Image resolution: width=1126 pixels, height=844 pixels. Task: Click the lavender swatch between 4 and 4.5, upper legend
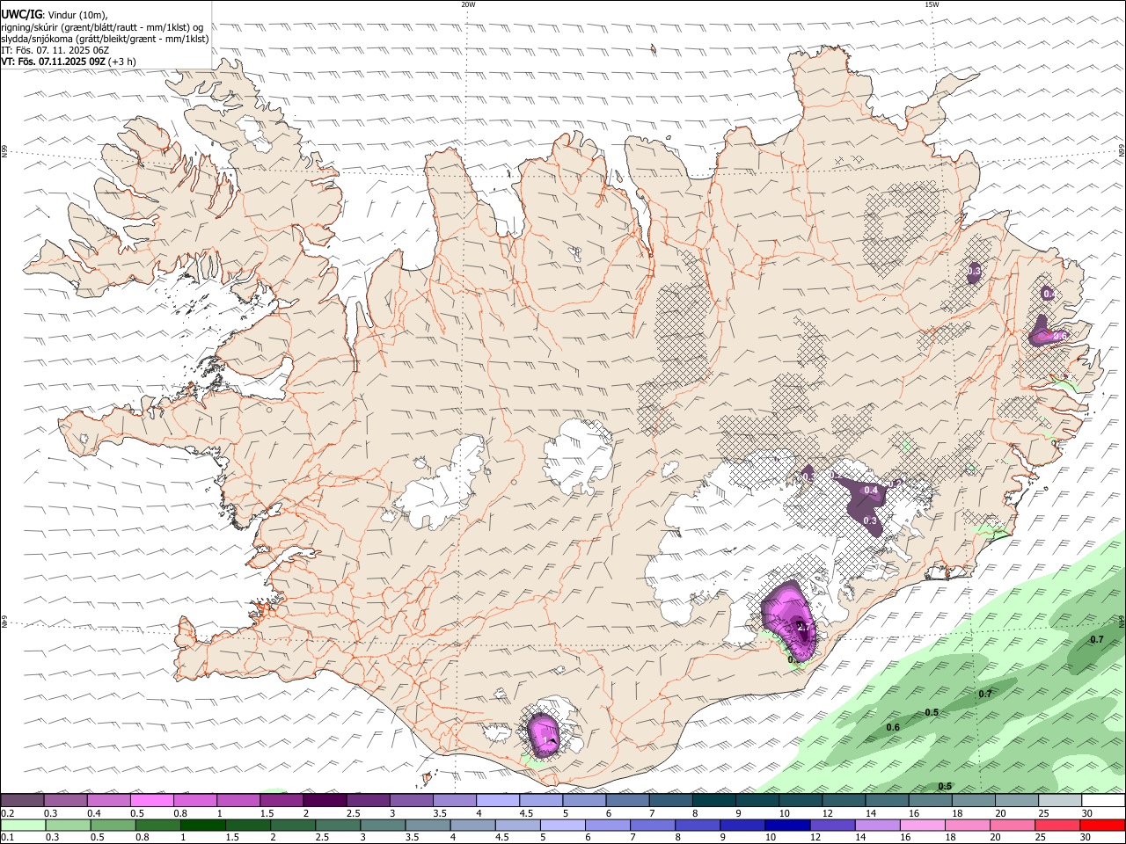pyautogui.click(x=497, y=800)
